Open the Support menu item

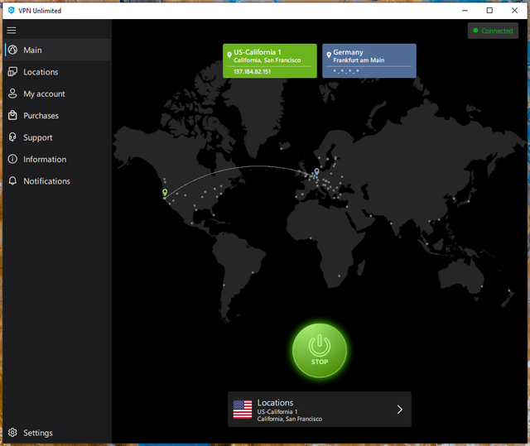57,137
